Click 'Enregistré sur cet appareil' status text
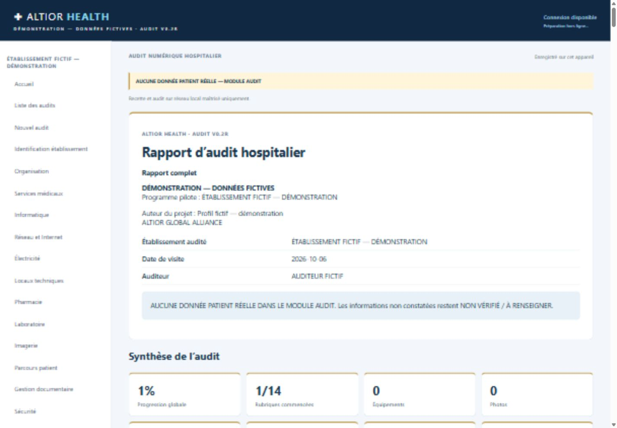Viewport: 617px width, 428px height. (x=564, y=57)
